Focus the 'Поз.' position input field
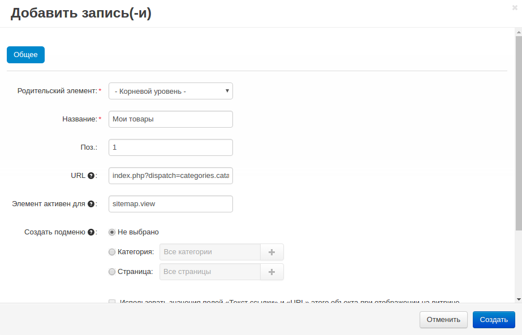The width and height of the screenshot is (522, 335). [170, 147]
